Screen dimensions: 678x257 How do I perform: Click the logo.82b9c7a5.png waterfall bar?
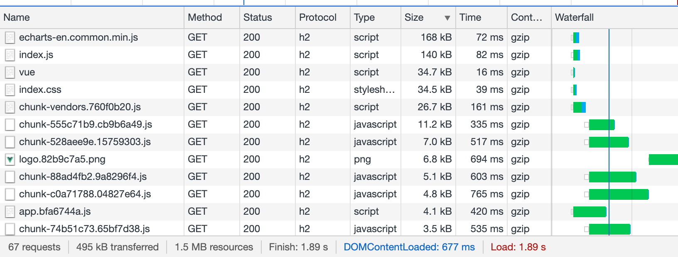tap(663, 160)
